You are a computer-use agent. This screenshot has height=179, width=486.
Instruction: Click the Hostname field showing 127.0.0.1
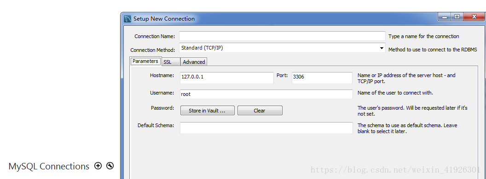click(x=226, y=78)
